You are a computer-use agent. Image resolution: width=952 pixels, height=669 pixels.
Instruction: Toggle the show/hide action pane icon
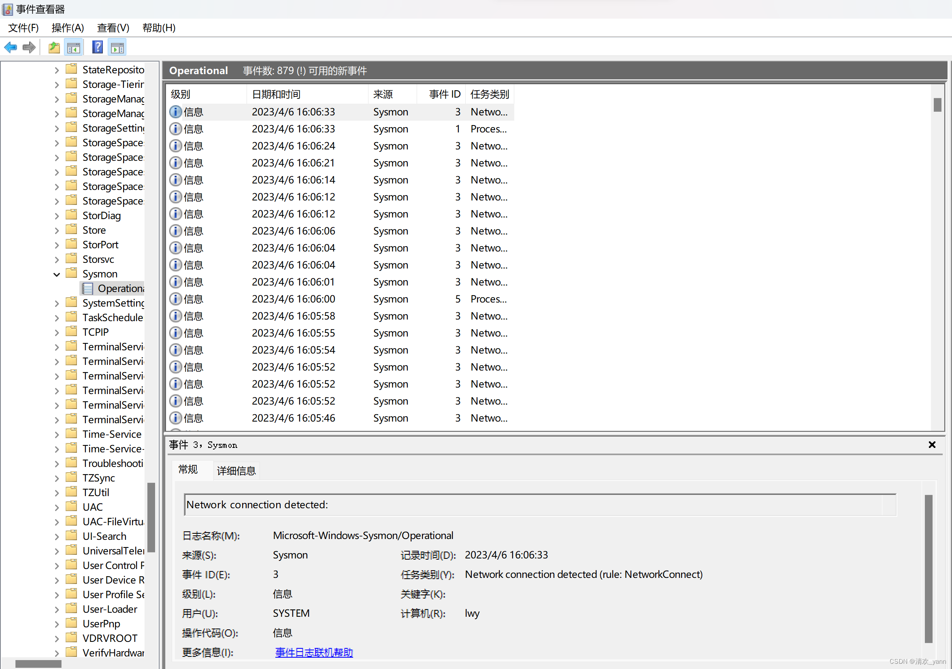coord(117,48)
